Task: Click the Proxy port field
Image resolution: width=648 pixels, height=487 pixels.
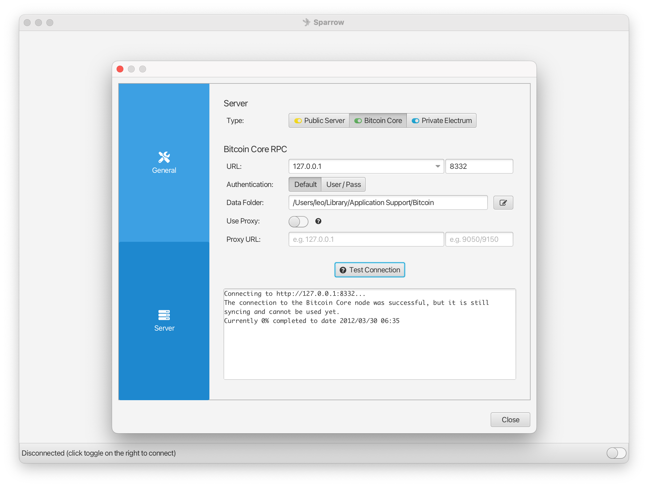Action: [479, 239]
